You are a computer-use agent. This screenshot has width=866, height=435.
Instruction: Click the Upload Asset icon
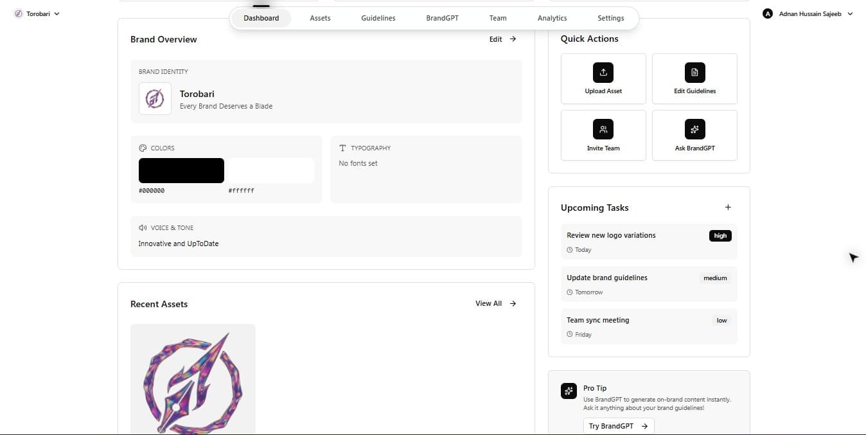(603, 72)
